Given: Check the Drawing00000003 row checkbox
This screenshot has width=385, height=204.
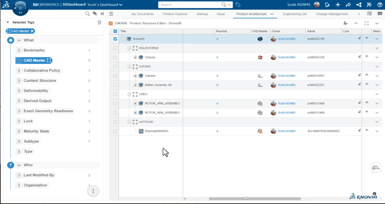Looking at the screenshot, I should point(115,131).
